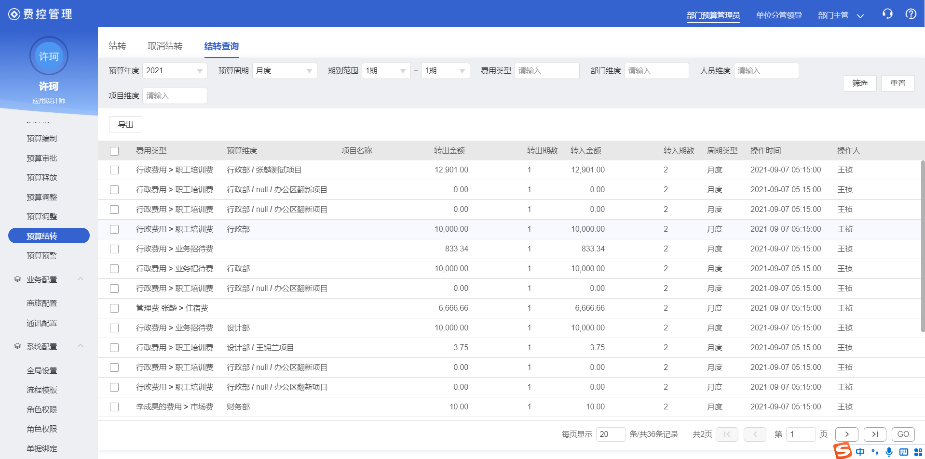Click the 转出金额 column header
925x459 pixels.
point(449,151)
